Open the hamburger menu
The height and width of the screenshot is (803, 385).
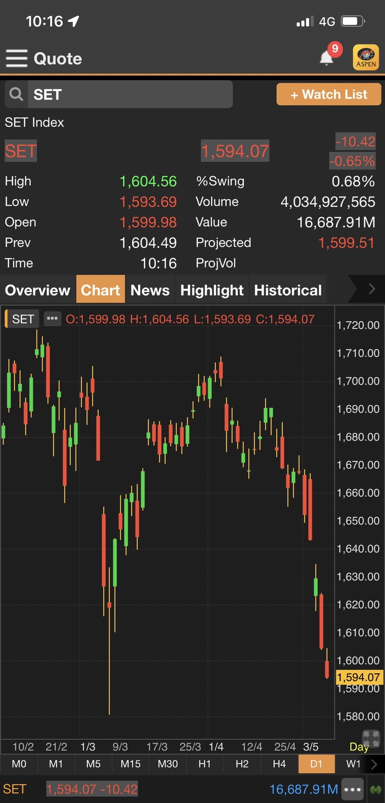(17, 58)
